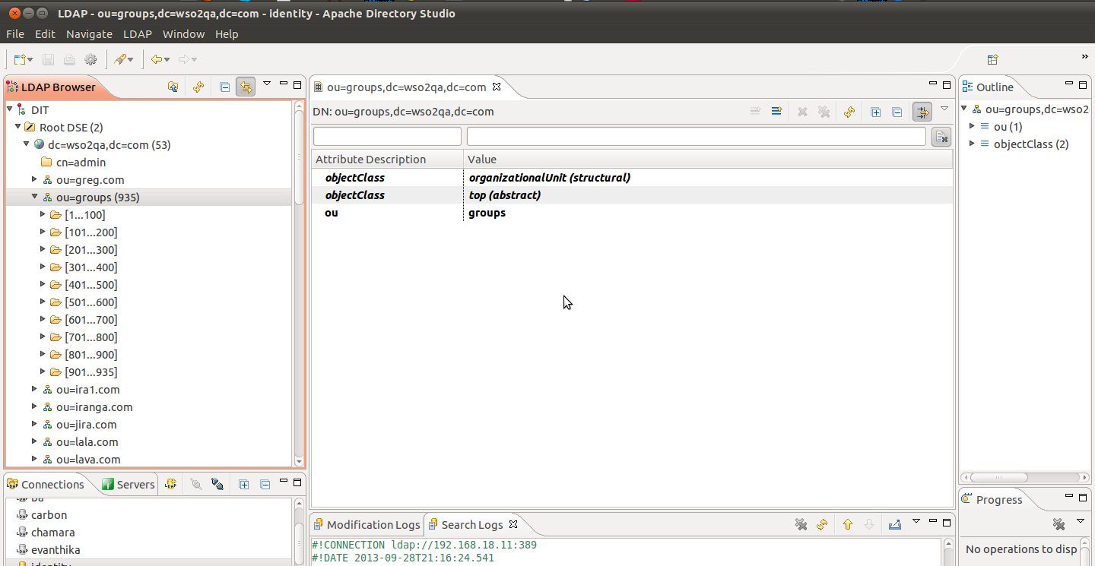Open dropdown arrow next to search flashlight

(x=130, y=60)
